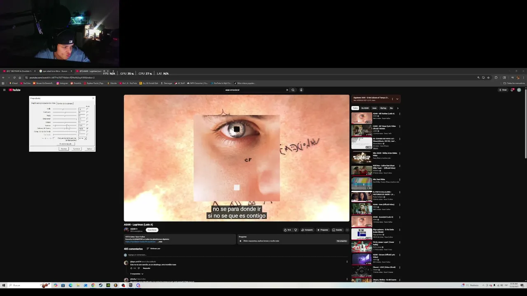Go back with browser back arrow
The height and width of the screenshot is (296, 527).
coord(3,77)
